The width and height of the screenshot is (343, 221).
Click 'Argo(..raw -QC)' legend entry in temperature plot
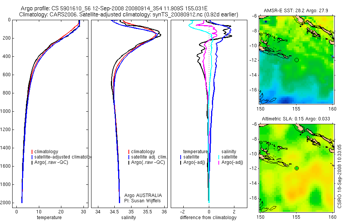tap(50, 162)
